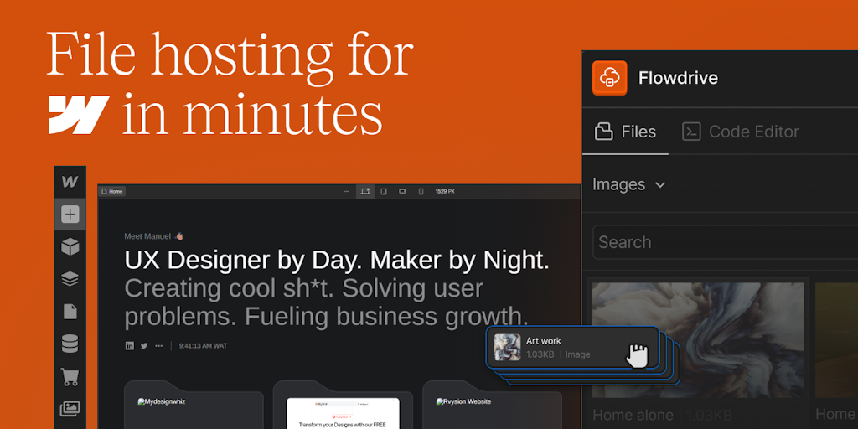Click the 'Home alone' file name
Image resolution: width=858 pixels, height=429 pixels.
pyautogui.click(x=633, y=415)
